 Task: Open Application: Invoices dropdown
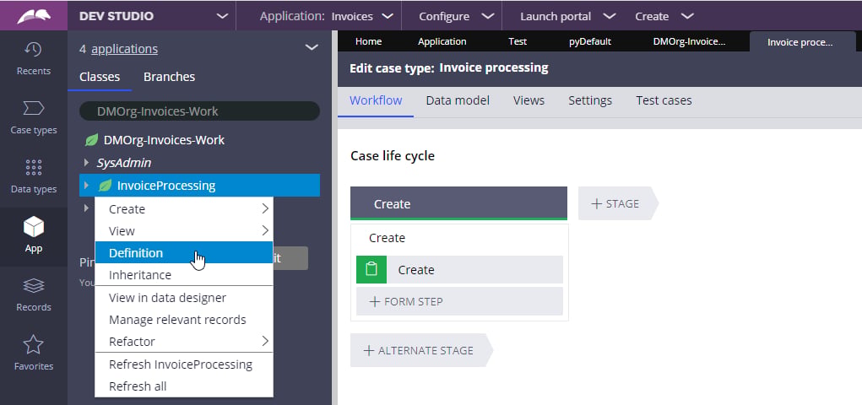tap(387, 16)
